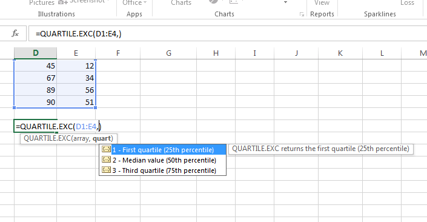Click the 'array' argument in tooltip
The image size is (427, 222).
[x=81, y=138]
